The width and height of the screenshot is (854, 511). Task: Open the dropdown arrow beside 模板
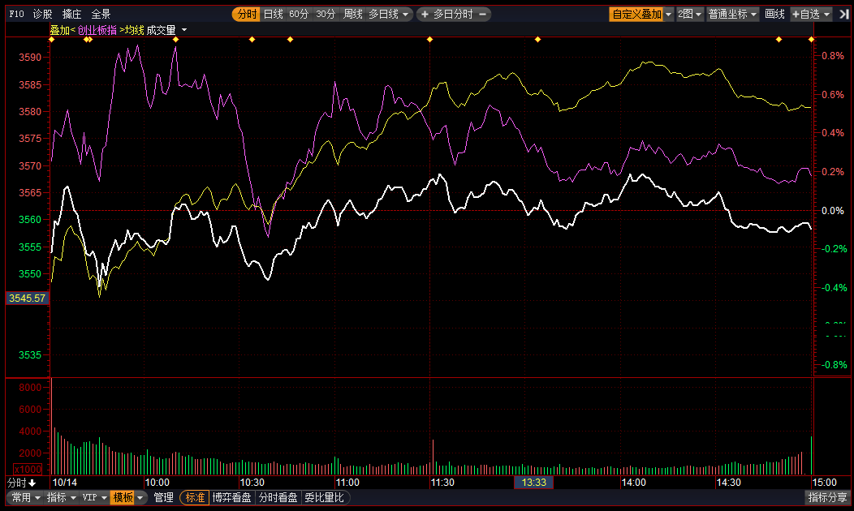point(140,497)
